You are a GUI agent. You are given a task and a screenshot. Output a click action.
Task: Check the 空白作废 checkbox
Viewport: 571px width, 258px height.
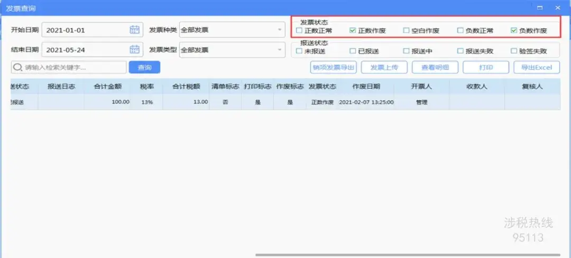pos(406,31)
